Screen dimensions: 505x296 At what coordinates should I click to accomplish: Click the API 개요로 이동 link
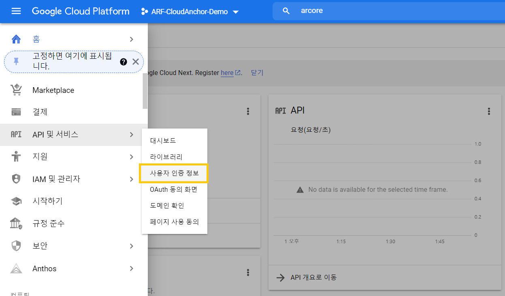coord(313,277)
